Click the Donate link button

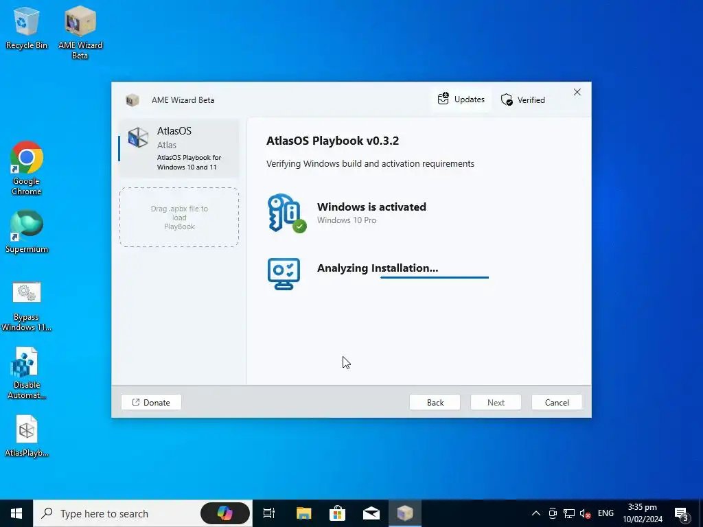(151, 402)
